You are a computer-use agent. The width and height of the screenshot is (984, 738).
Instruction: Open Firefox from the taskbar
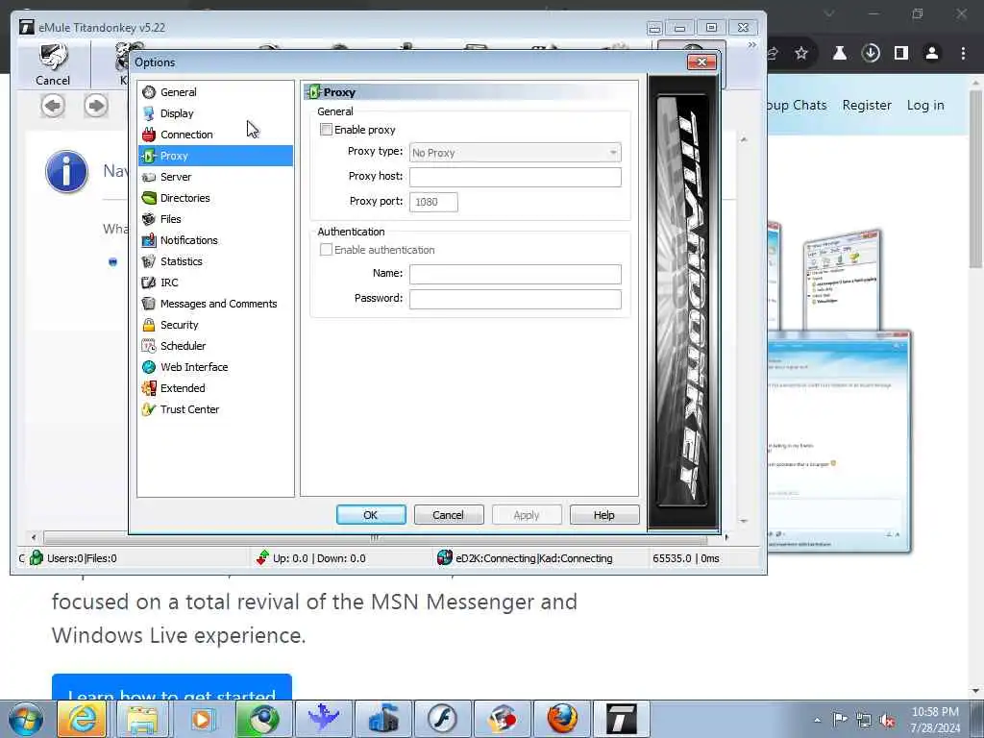coord(562,719)
